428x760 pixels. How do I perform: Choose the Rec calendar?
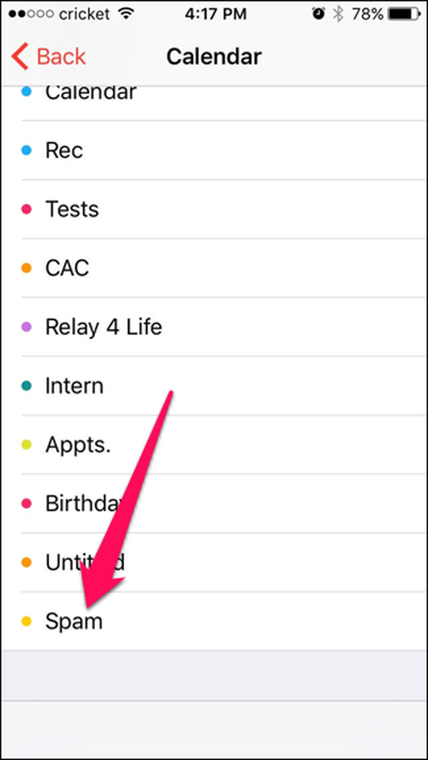click(224, 150)
